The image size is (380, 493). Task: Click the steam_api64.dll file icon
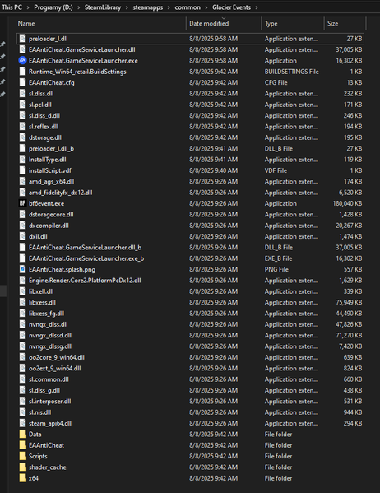22,423
